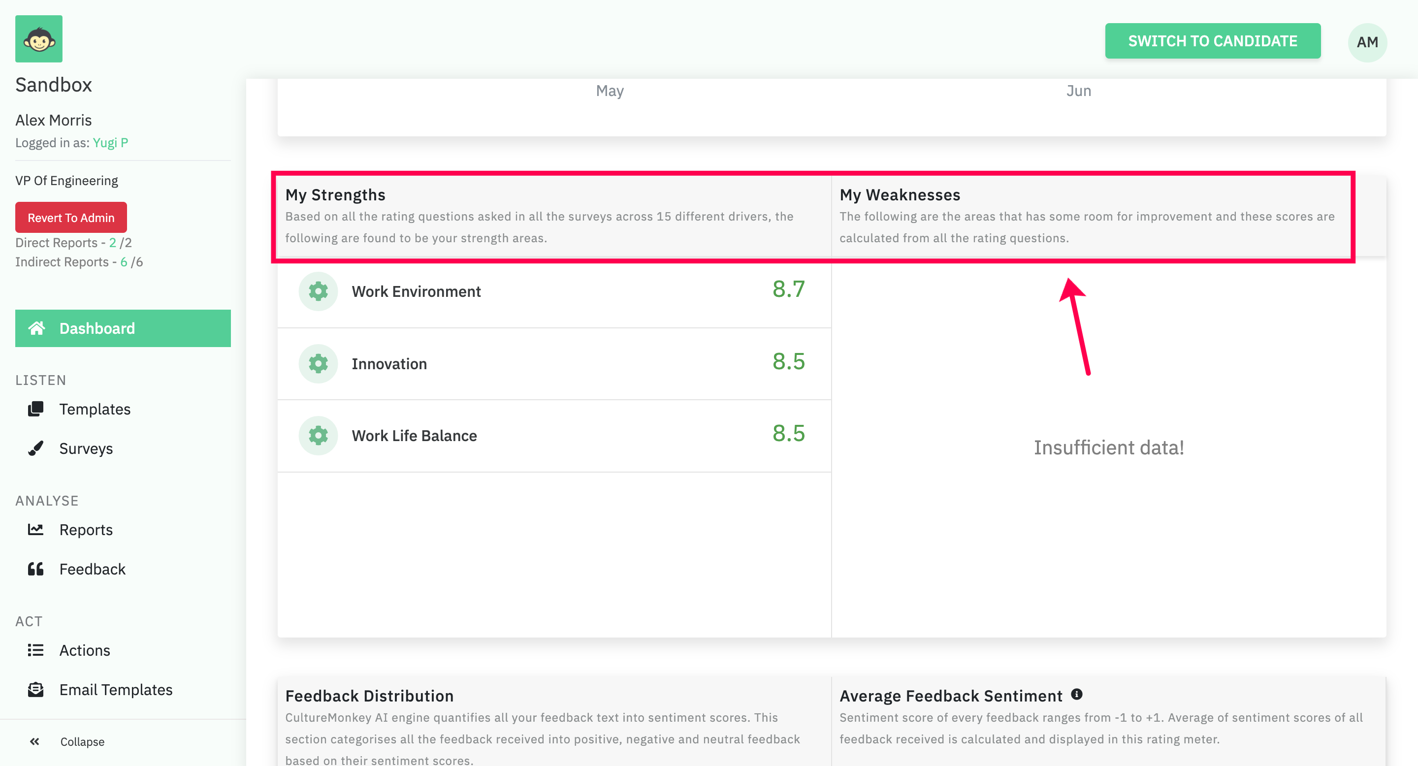Click the Feedback quote marks icon

click(36, 569)
